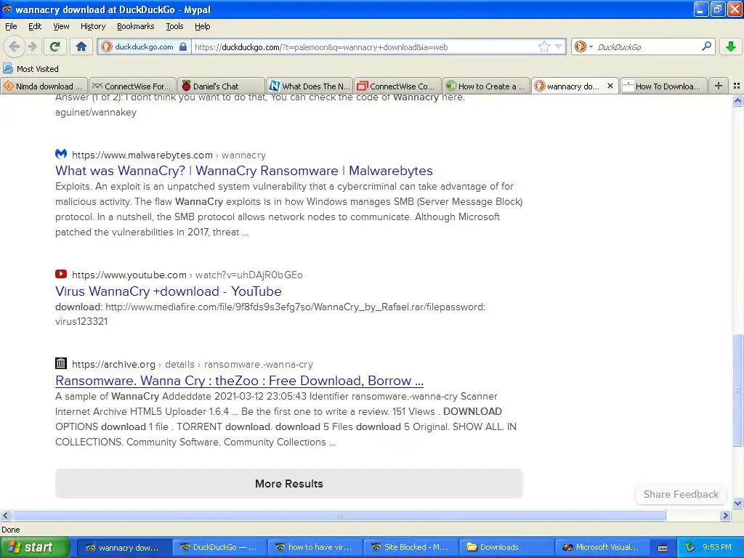Open the View menu
744x558 pixels.
coord(61,26)
